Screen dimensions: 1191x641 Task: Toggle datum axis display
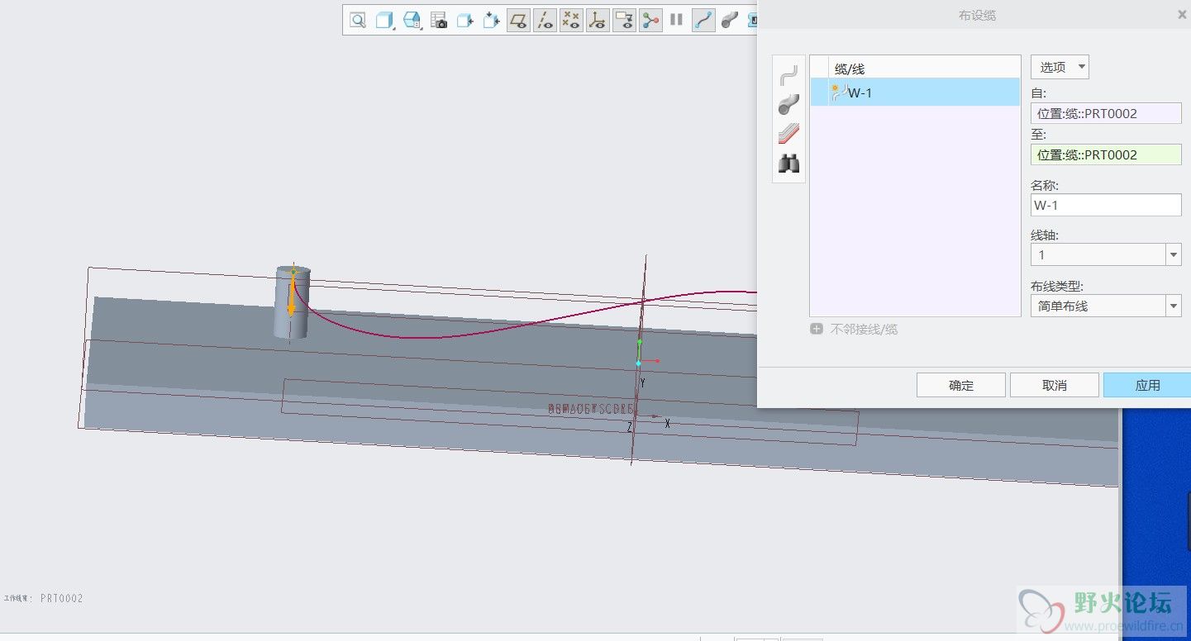[545, 20]
